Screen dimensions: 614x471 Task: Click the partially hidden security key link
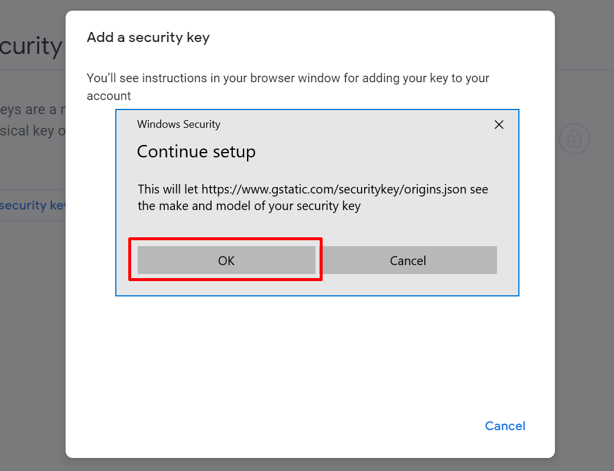[x=33, y=205]
